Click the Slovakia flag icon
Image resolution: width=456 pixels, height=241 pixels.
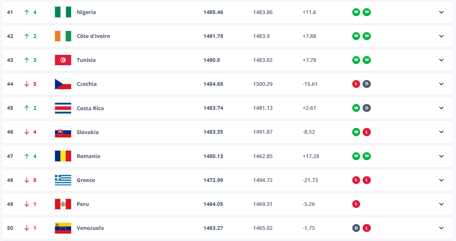[63, 132]
